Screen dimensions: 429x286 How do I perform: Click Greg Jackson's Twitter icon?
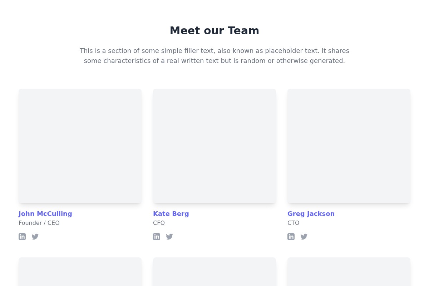[x=304, y=236]
